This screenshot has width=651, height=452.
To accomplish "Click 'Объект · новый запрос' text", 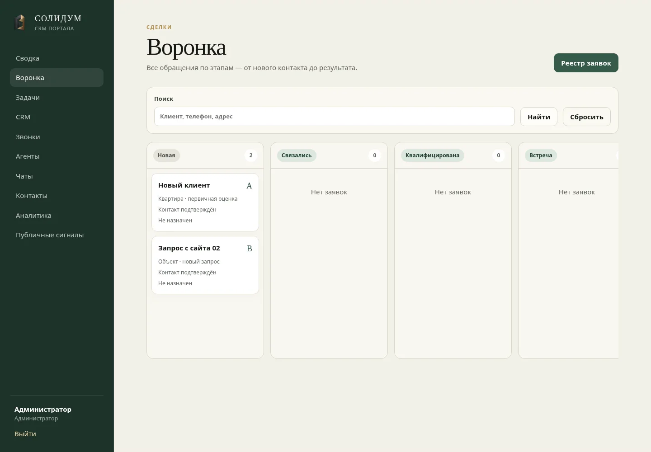I will point(189,262).
